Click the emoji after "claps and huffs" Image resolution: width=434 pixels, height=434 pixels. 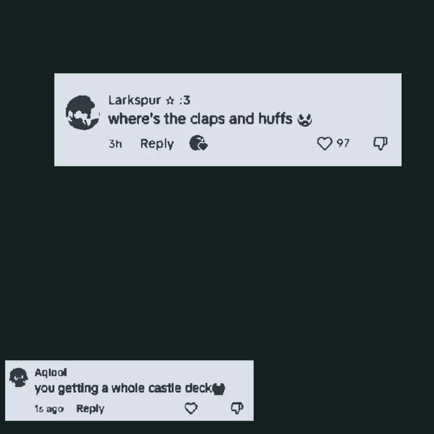point(304,120)
